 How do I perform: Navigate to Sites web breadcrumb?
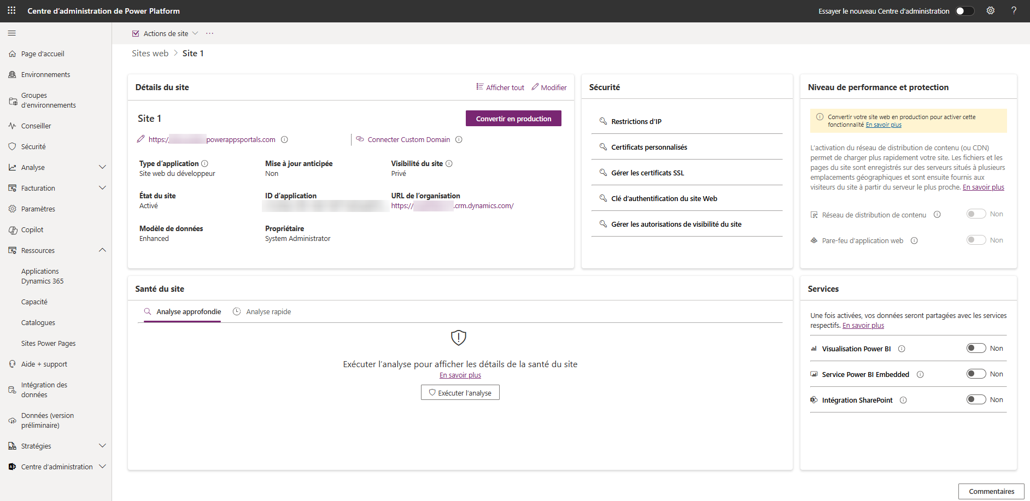(150, 54)
